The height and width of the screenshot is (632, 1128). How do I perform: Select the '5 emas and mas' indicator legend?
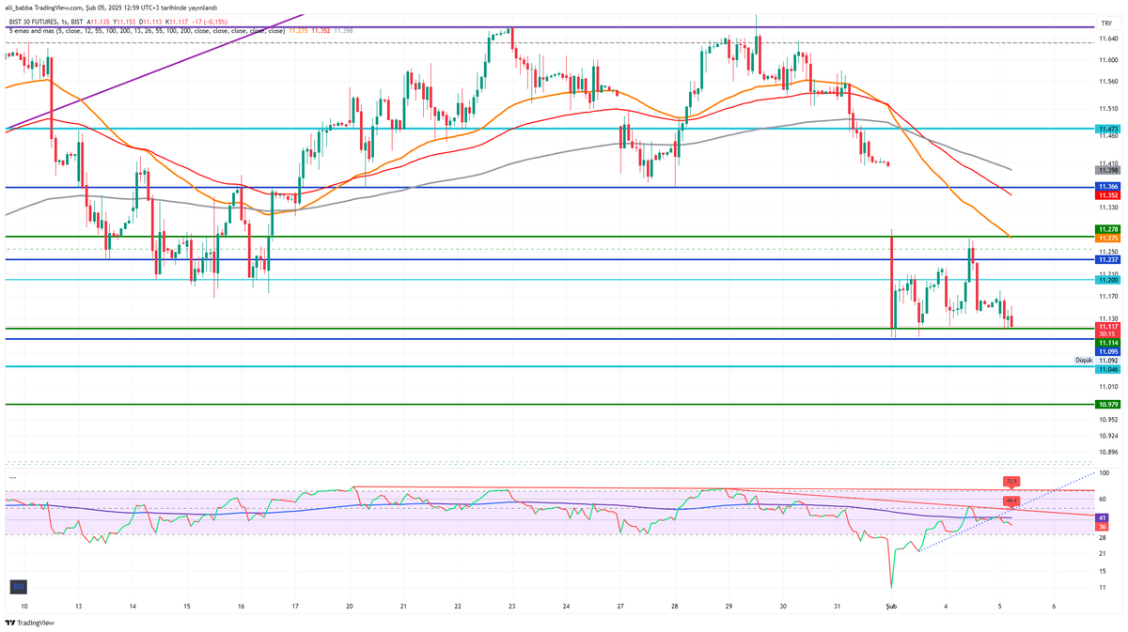[146, 30]
